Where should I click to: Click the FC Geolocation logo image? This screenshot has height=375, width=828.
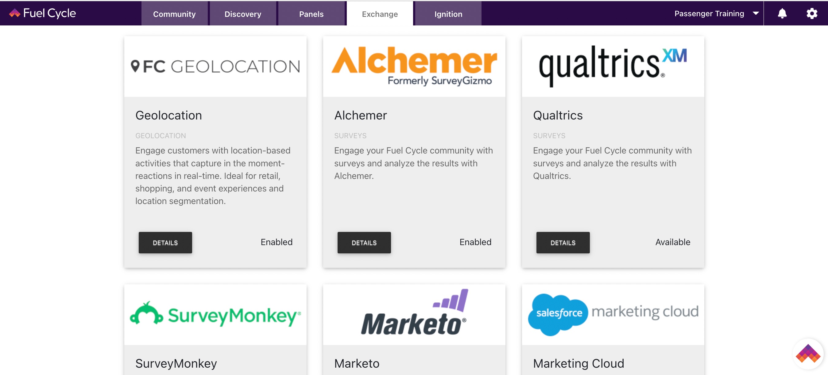pyautogui.click(x=215, y=66)
